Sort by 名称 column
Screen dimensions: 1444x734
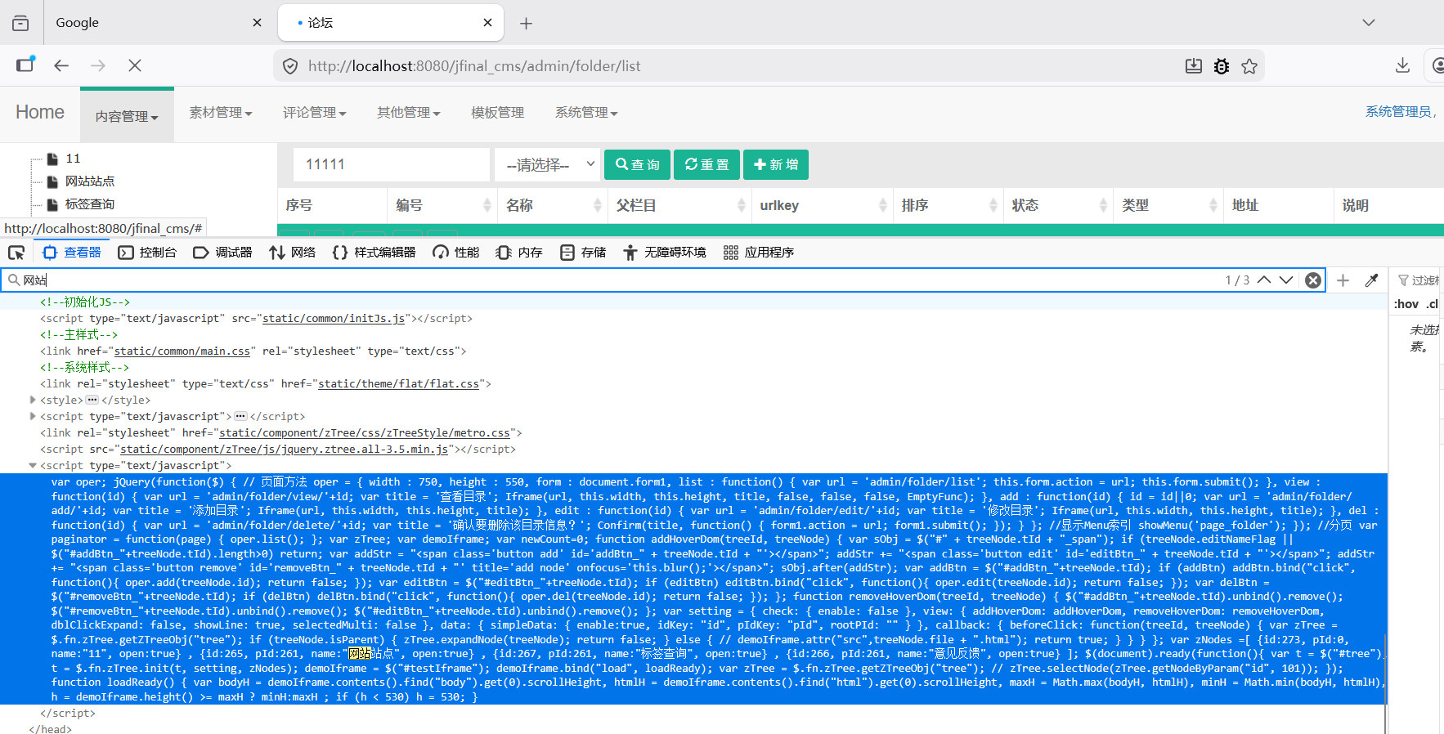tap(553, 205)
